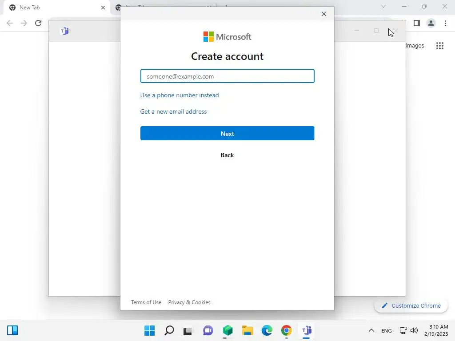Image resolution: width=455 pixels, height=341 pixels.
Task: Open Task View on taskbar
Action: pyautogui.click(x=188, y=330)
